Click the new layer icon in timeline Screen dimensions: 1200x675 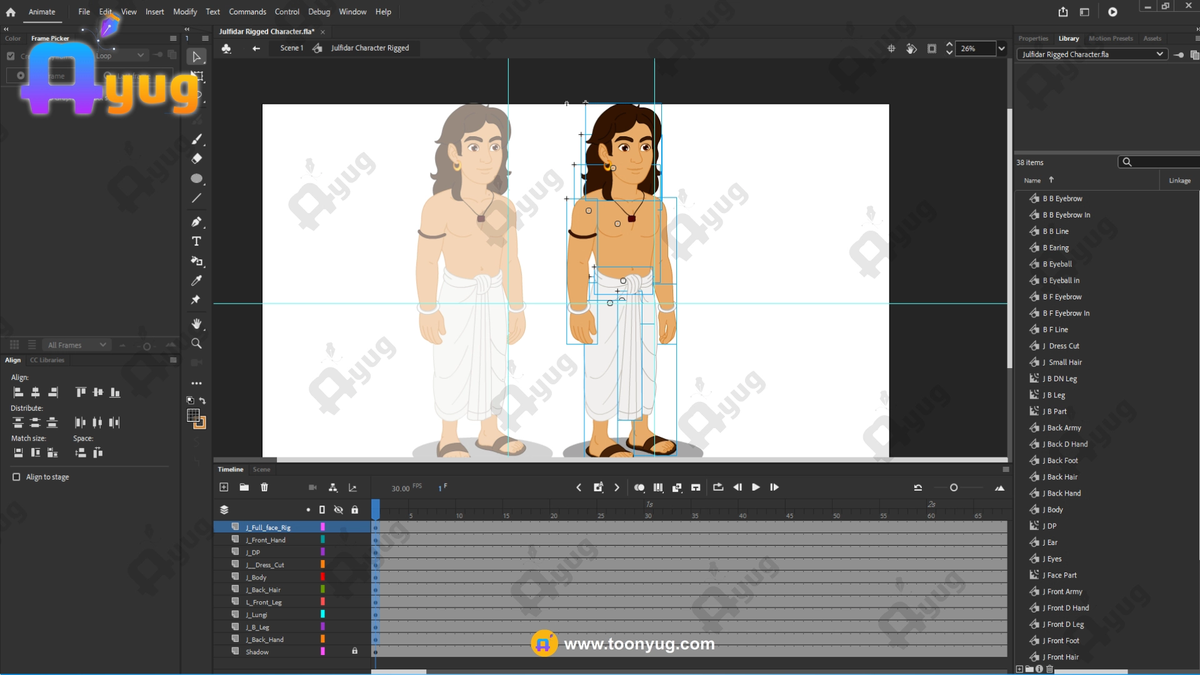pyautogui.click(x=224, y=487)
